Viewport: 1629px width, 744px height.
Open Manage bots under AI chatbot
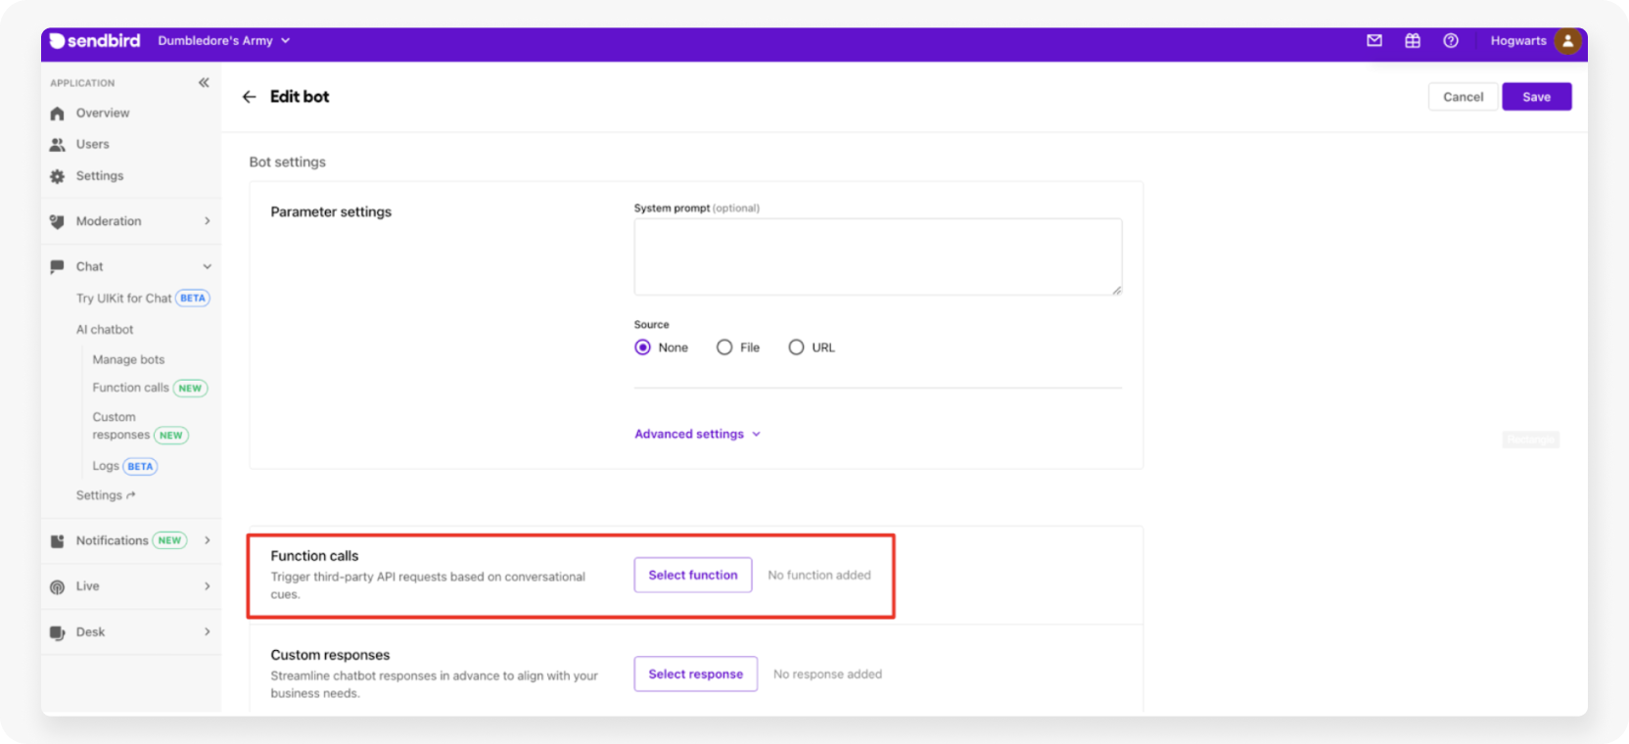coord(128,359)
